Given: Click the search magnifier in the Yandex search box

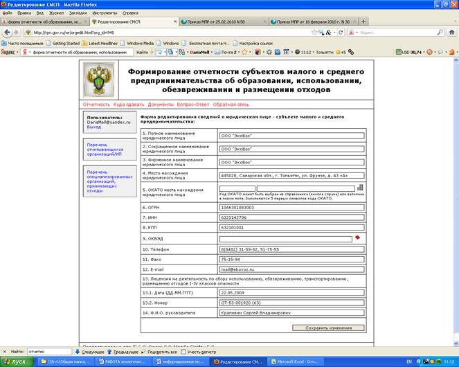Looking at the screenshot, I should click(x=440, y=33).
